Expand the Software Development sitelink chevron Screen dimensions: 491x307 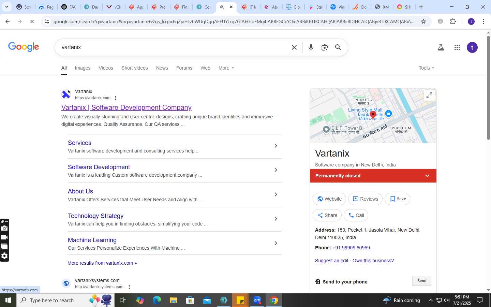tap(276, 170)
